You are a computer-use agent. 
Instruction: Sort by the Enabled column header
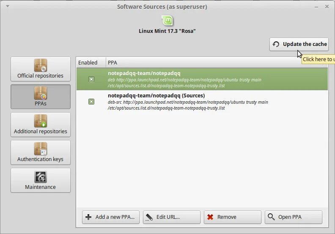[91, 62]
